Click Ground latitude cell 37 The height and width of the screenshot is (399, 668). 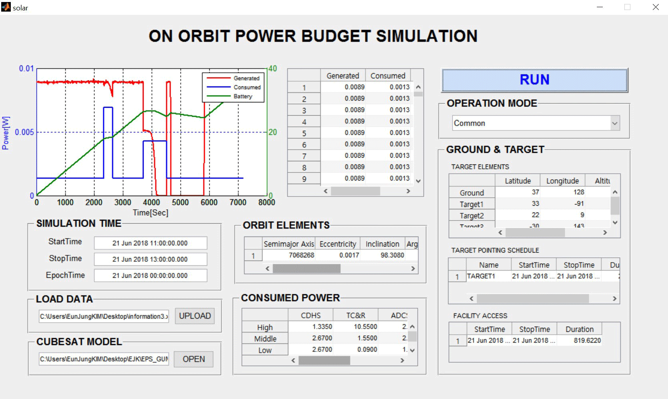[518, 192]
